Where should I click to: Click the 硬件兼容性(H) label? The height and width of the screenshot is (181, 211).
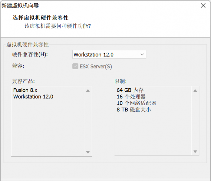click(x=30, y=54)
